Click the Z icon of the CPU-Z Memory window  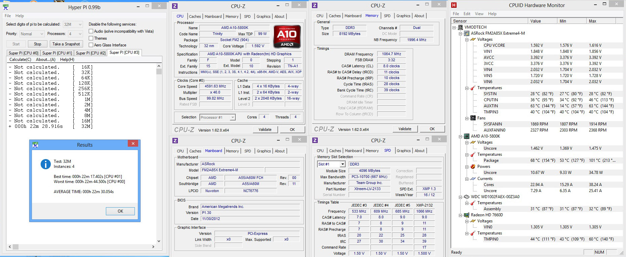point(315,5)
